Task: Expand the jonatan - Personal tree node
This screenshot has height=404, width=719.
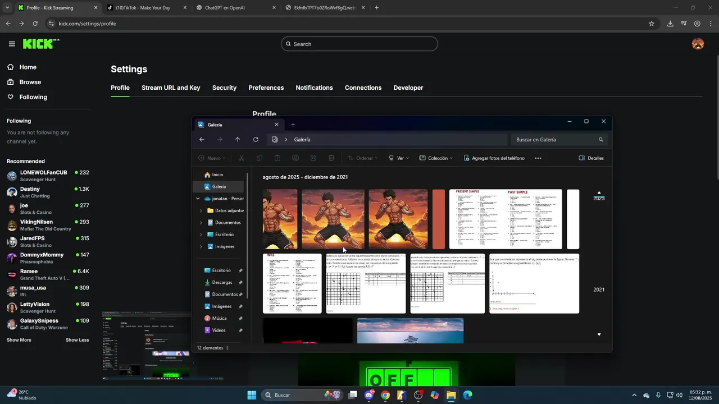Action: (198, 199)
